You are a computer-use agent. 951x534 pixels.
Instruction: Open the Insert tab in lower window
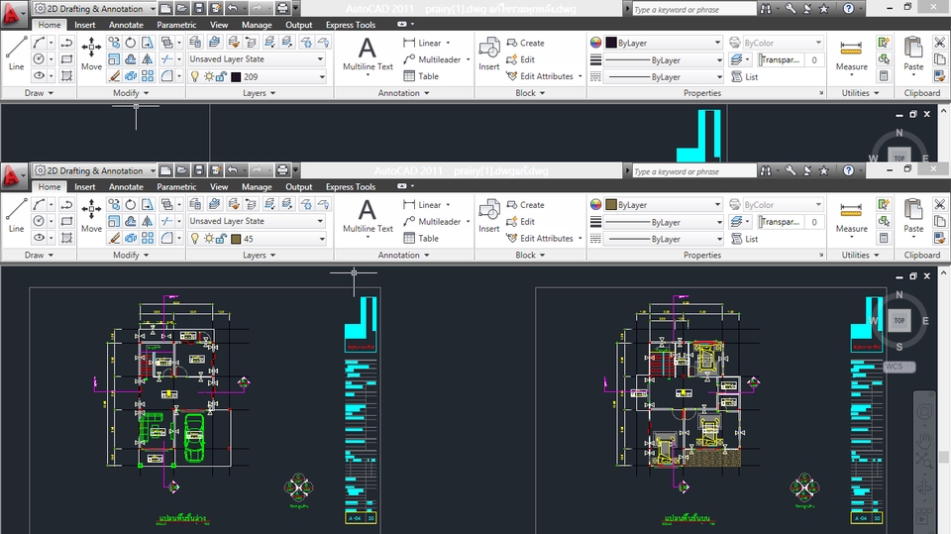click(x=85, y=187)
